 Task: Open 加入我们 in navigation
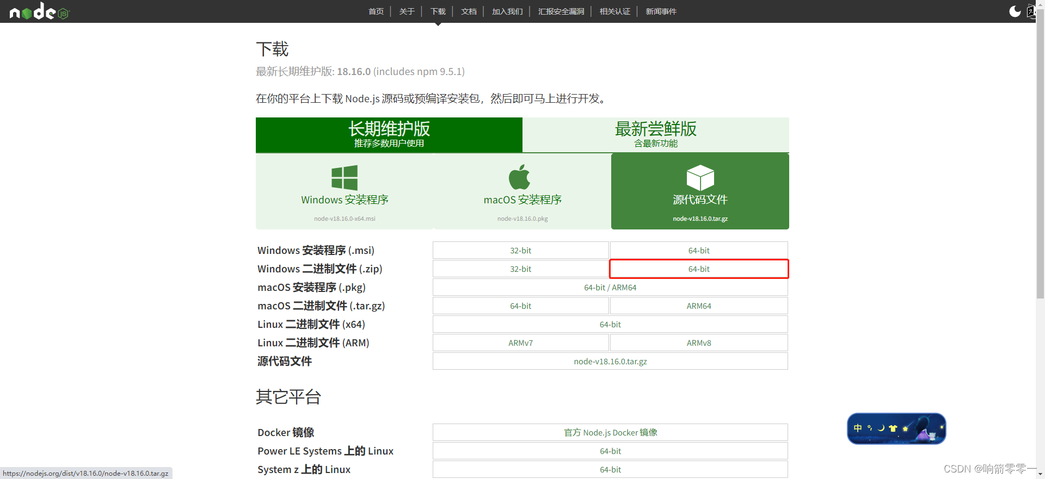click(507, 11)
